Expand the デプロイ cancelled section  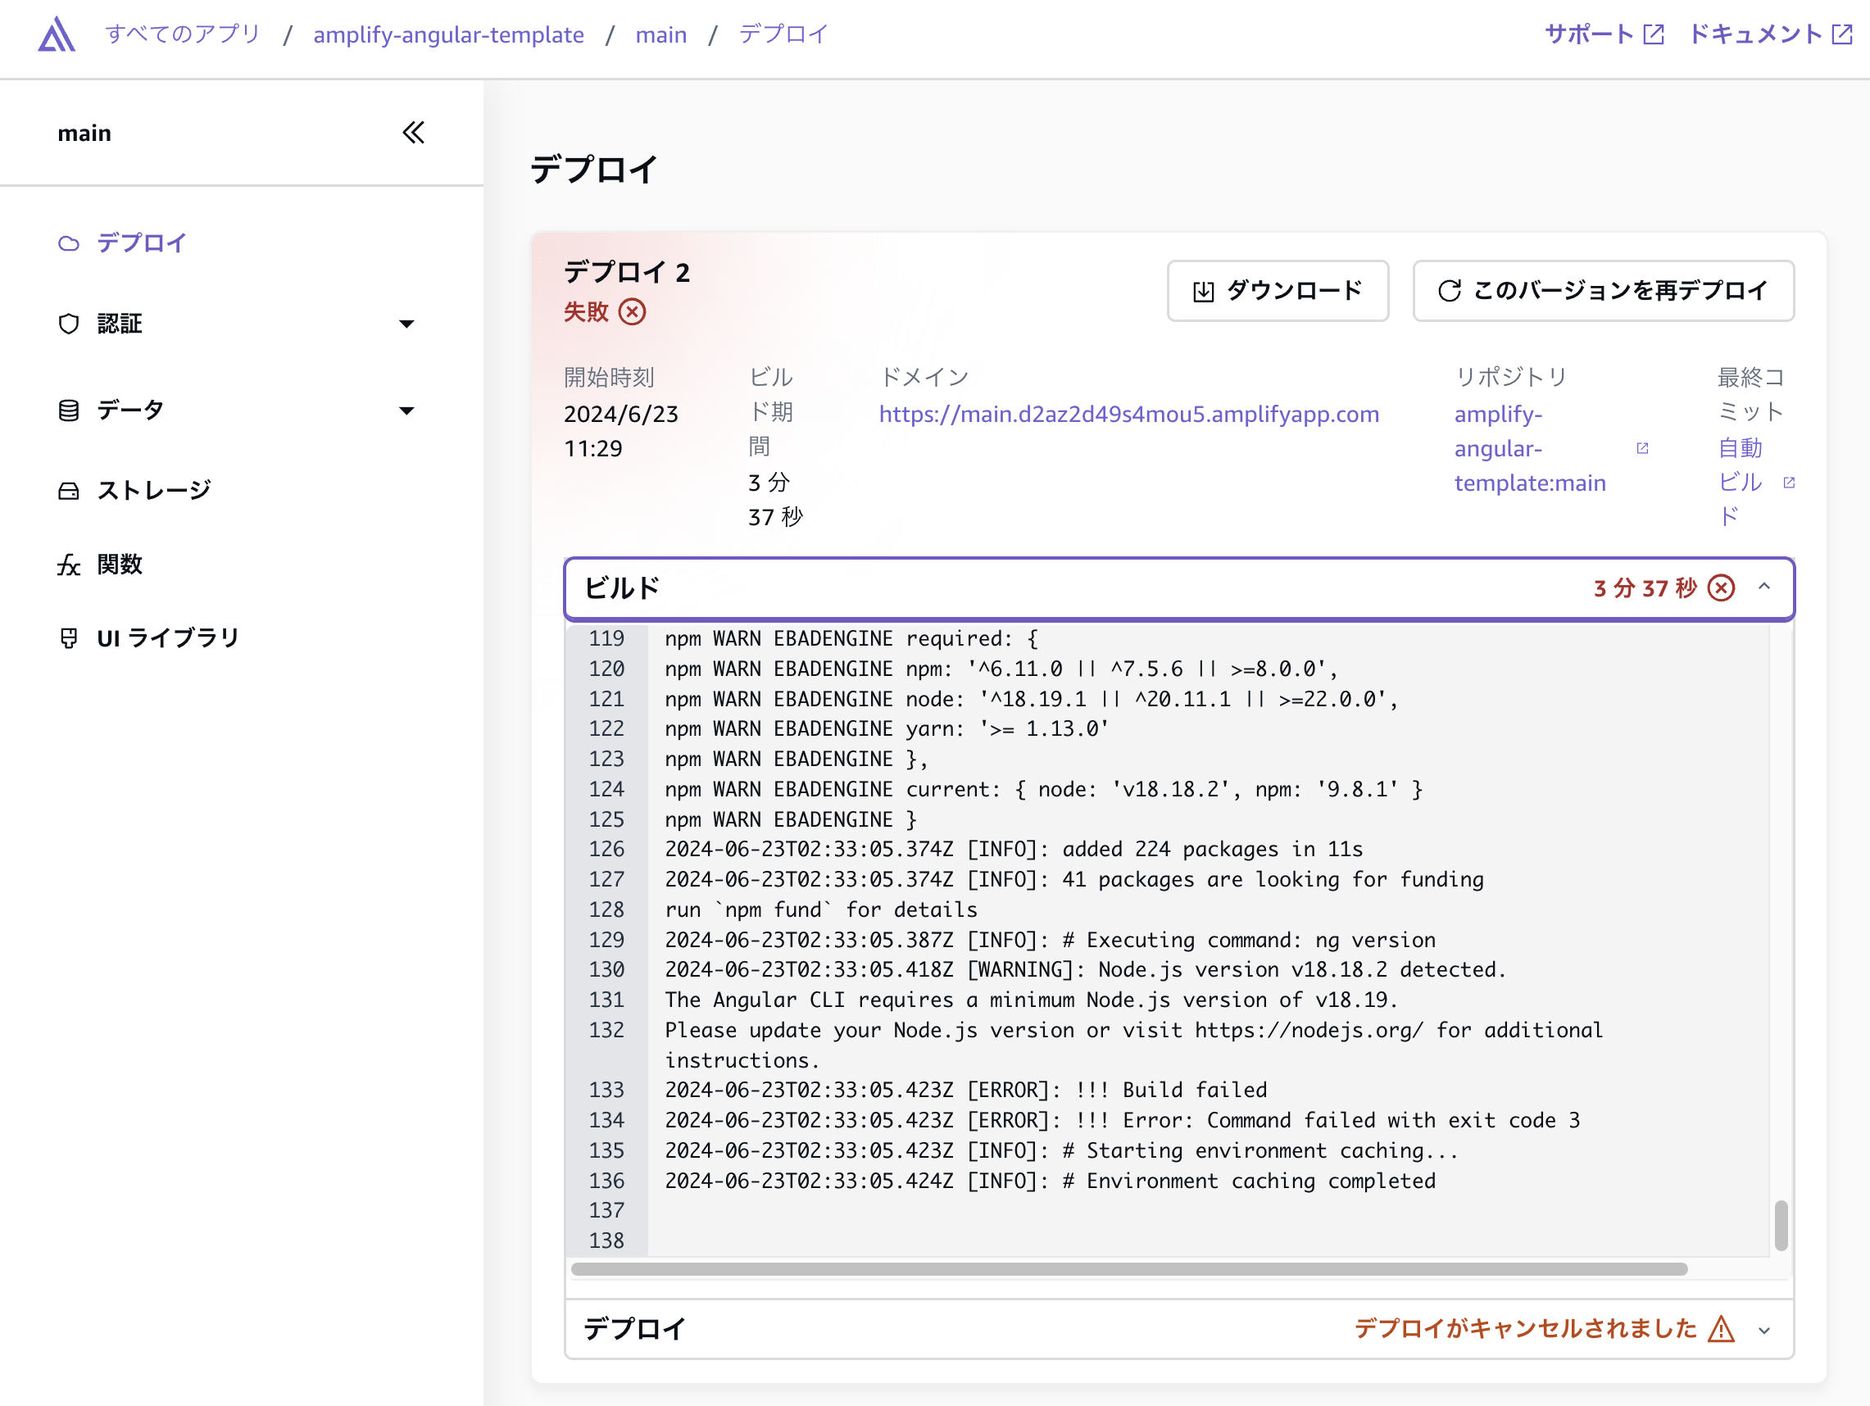click(x=1763, y=1329)
